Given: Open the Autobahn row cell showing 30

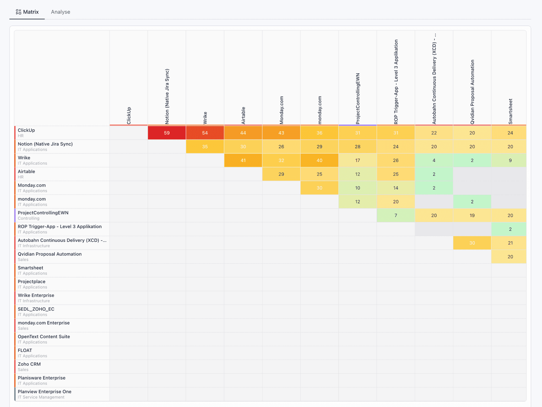Looking at the screenshot, I should (x=472, y=243).
